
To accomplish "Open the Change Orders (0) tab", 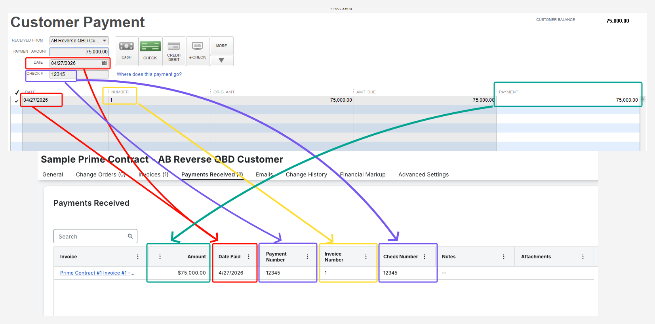I will (x=101, y=174).
